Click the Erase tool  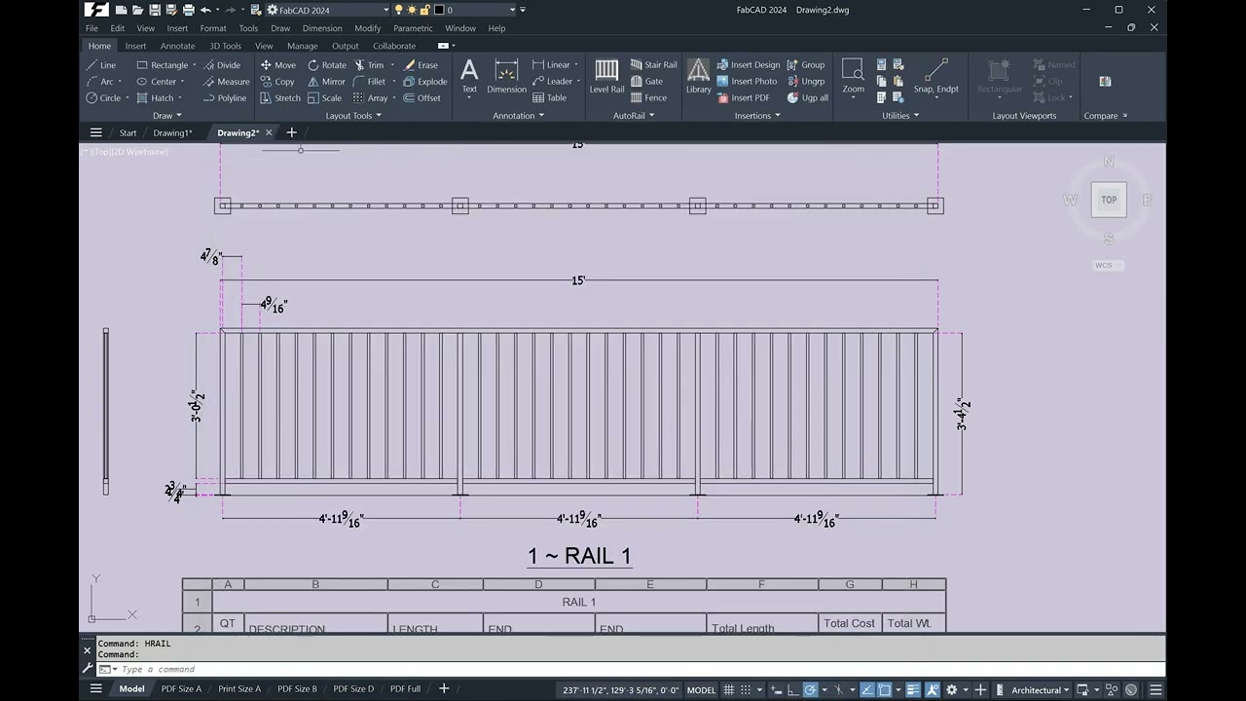click(x=420, y=65)
